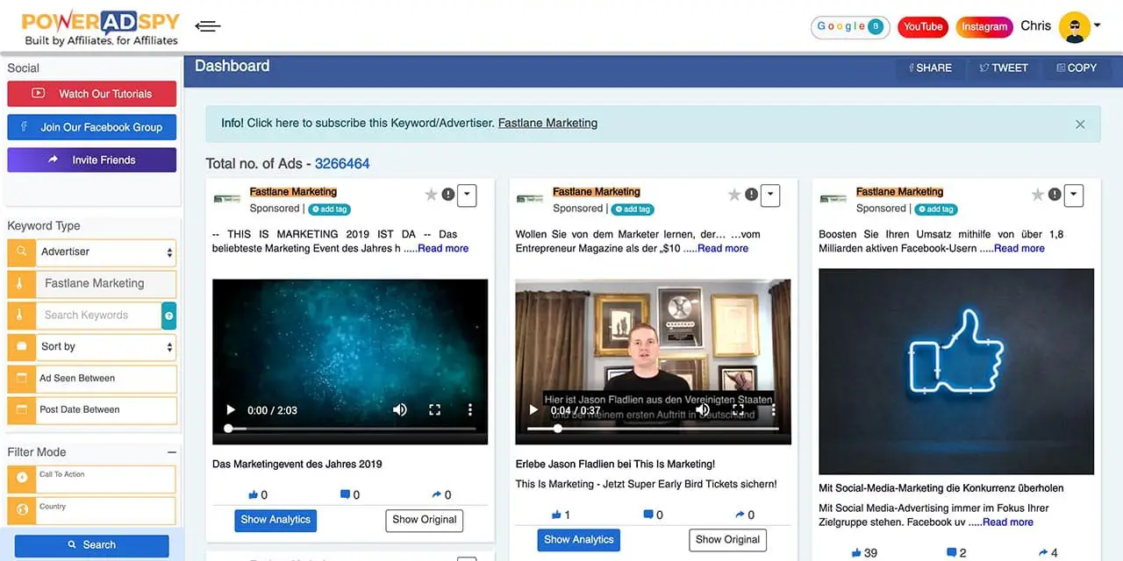Read more on THIS IS MARKETING 2019 ad
Viewport: 1123px width, 561px height.
pyautogui.click(x=443, y=248)
